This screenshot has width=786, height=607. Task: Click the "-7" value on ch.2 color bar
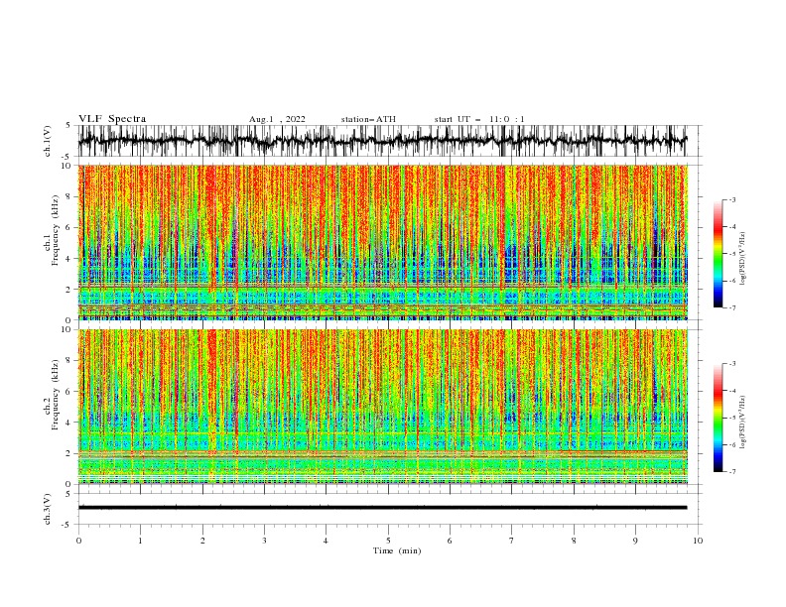coord(731,471)
